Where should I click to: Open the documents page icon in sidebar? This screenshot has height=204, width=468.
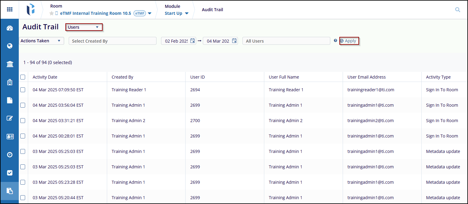pos(10,100)
